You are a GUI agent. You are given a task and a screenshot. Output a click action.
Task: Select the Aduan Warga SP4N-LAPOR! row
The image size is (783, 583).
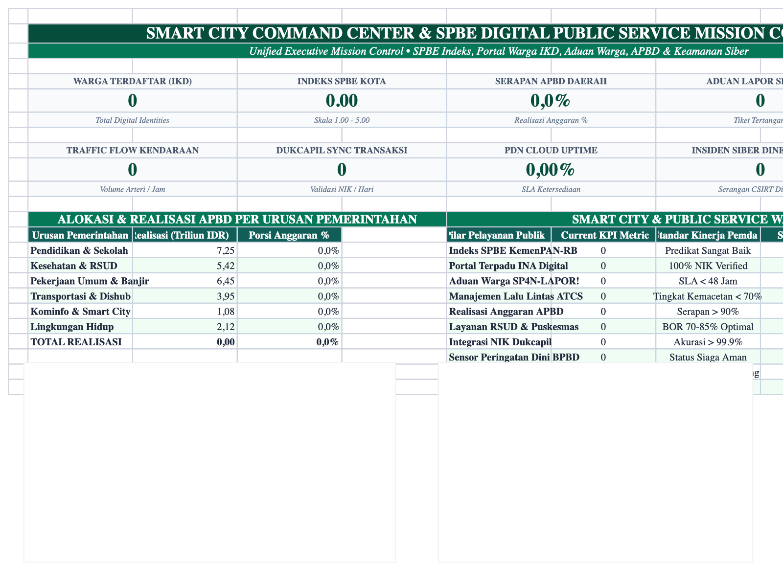tap(499, 281)
